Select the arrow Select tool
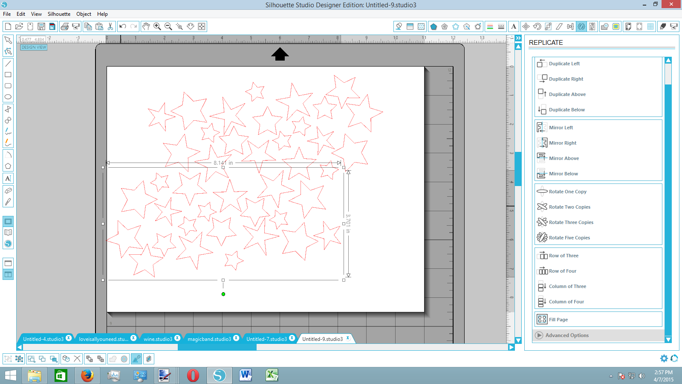The width and height of the screenshot is (682, 384). point(8,40)
